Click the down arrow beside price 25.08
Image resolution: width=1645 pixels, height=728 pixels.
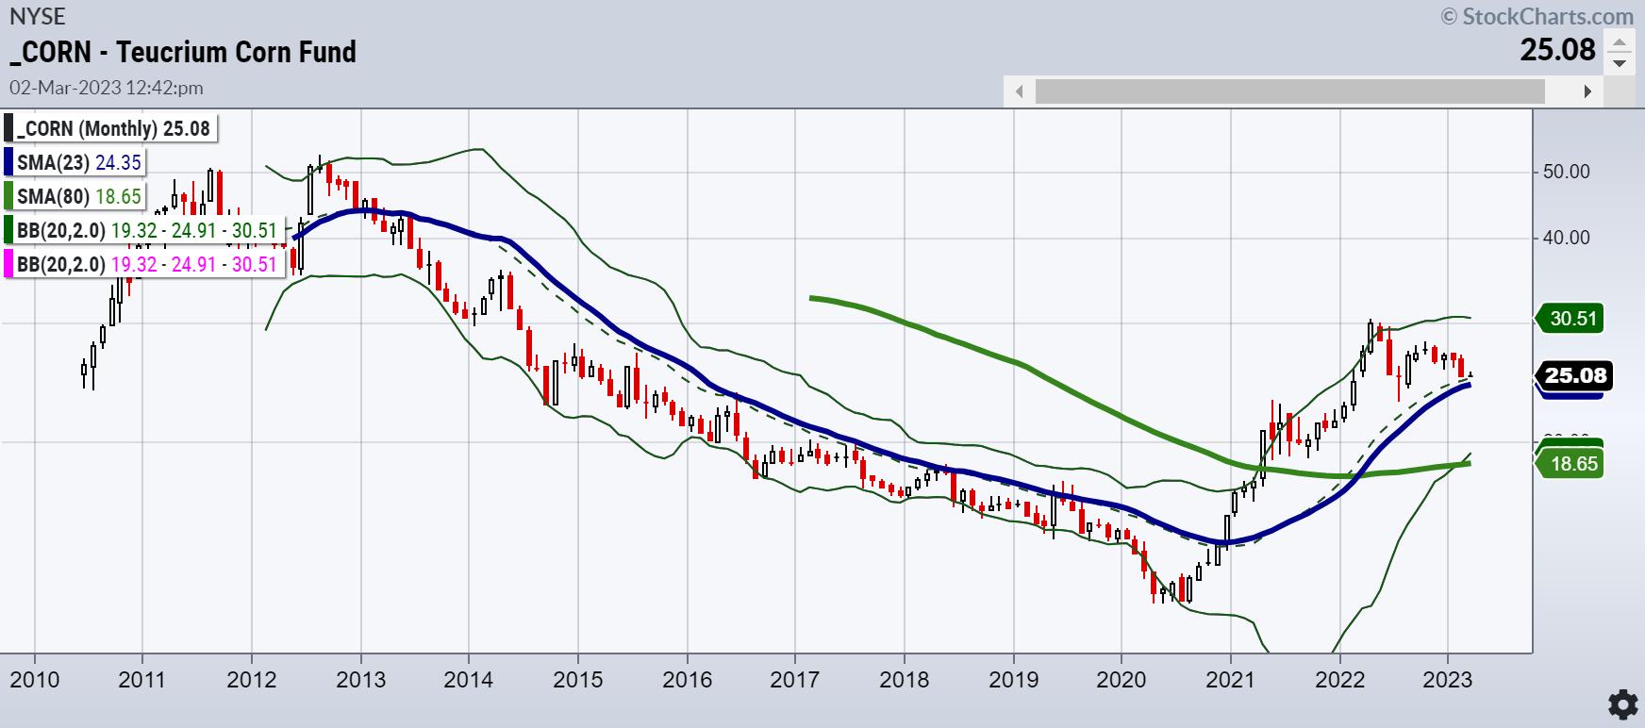click(x=1620, y=63)
